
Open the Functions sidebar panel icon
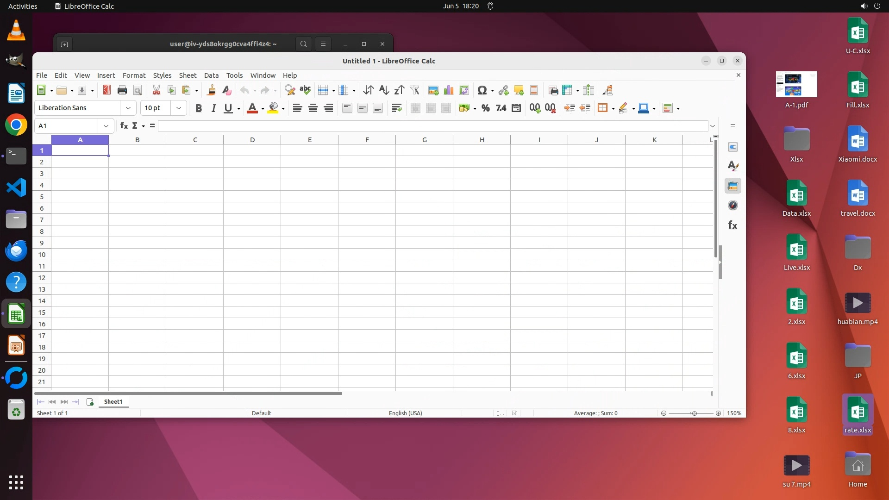[732, 225]
